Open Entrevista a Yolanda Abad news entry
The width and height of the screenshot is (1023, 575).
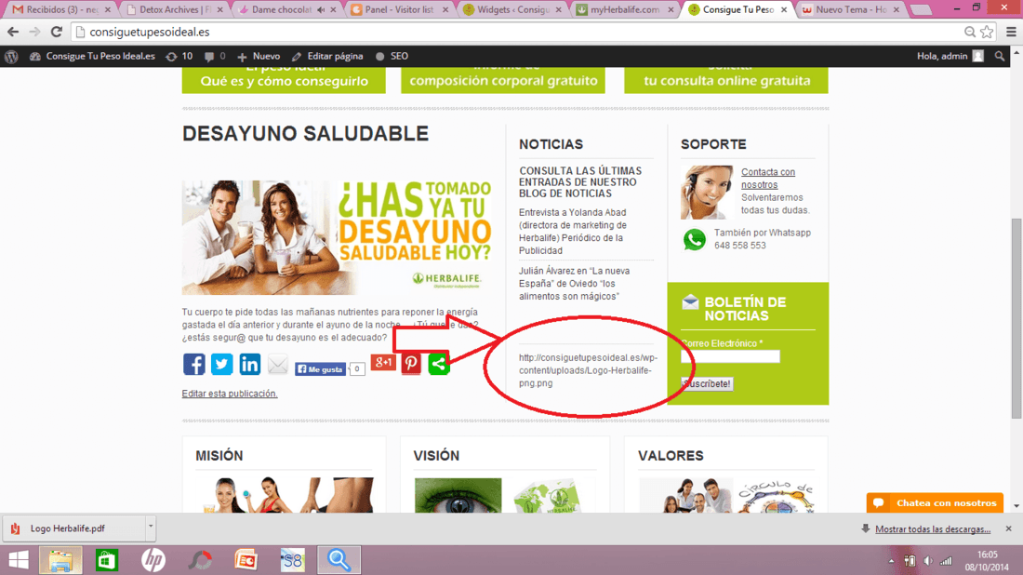pyautogui.click(x=575, y=232)
